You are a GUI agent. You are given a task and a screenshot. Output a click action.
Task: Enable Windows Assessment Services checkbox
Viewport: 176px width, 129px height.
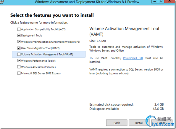click(19, 67)
